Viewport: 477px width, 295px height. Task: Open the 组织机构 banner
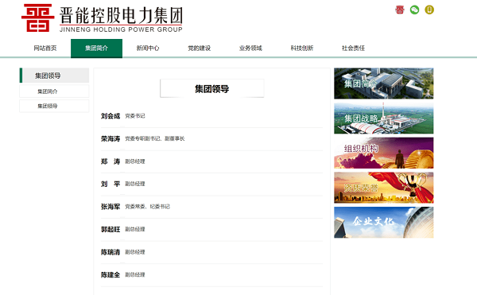click(x=384, y=153)
